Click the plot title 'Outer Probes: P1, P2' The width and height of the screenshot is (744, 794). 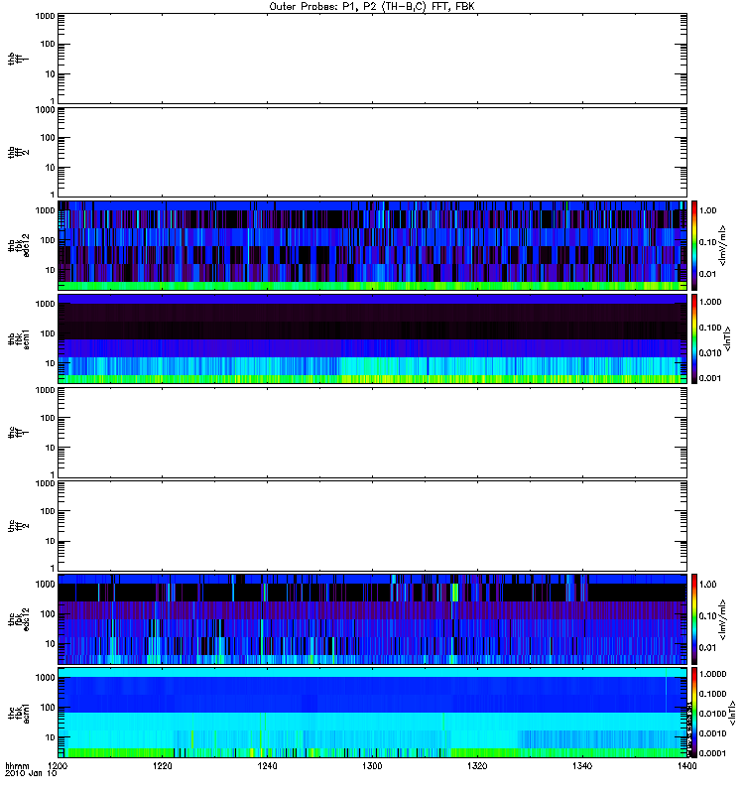323,7
